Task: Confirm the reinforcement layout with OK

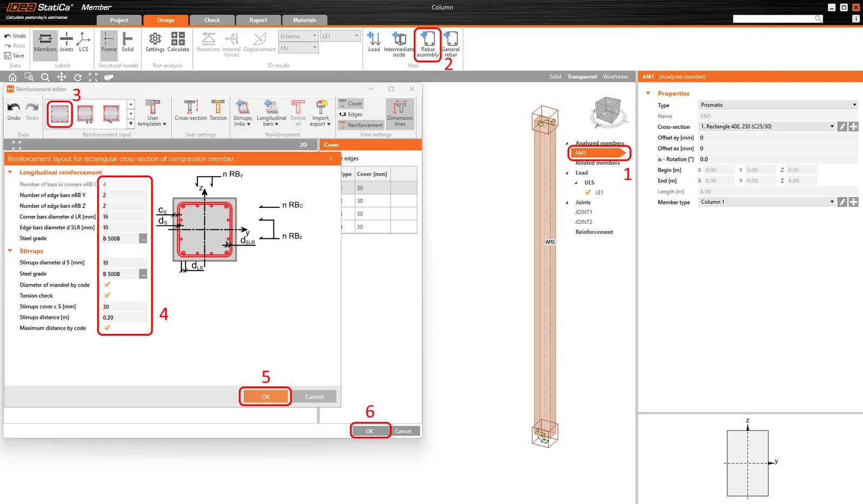Action: [x=265, y=396]
